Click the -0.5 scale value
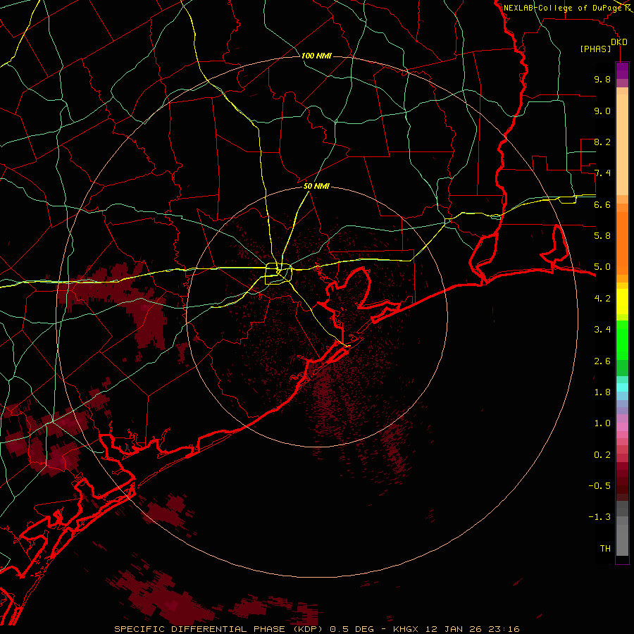 599,486
